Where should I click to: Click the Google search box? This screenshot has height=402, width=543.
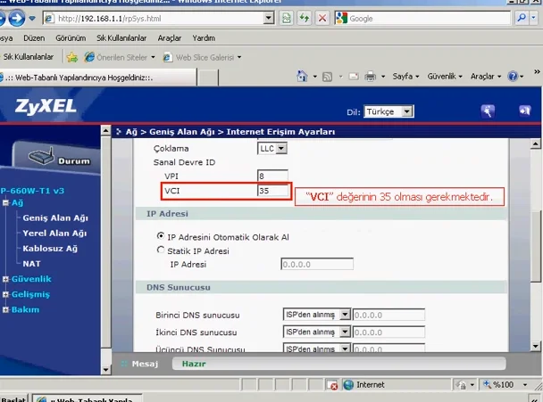click(429, 18)
